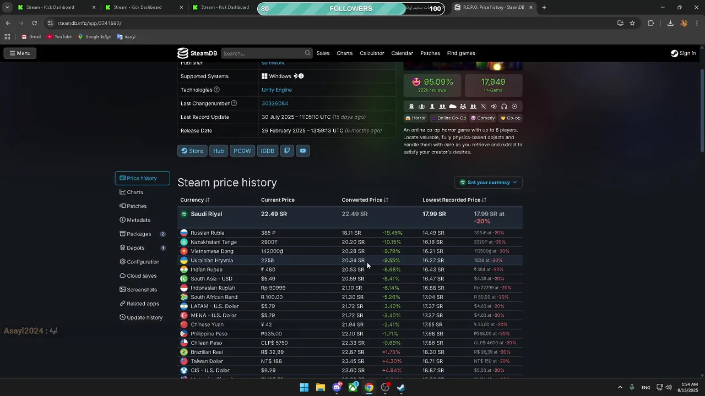
Task: Select Price history in sidebar
Action: tap(142, 178)
